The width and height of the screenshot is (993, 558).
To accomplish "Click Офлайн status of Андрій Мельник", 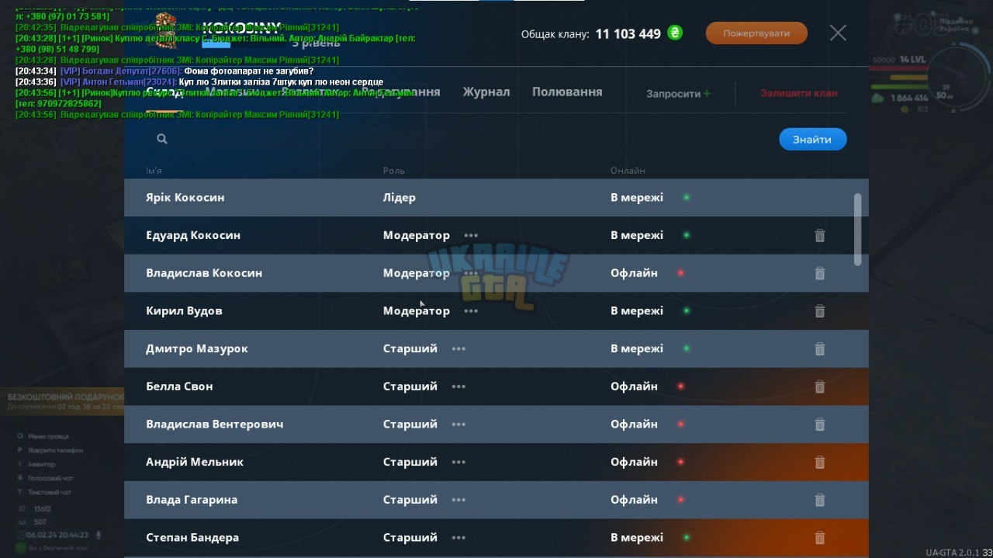I will coord(634,463).
